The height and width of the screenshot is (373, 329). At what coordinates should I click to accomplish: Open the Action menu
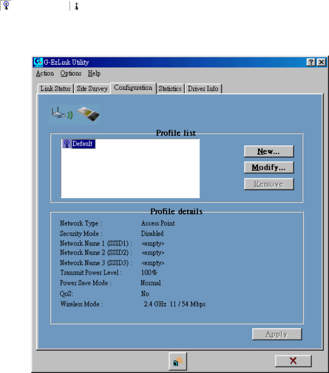(x=45, y=73)
